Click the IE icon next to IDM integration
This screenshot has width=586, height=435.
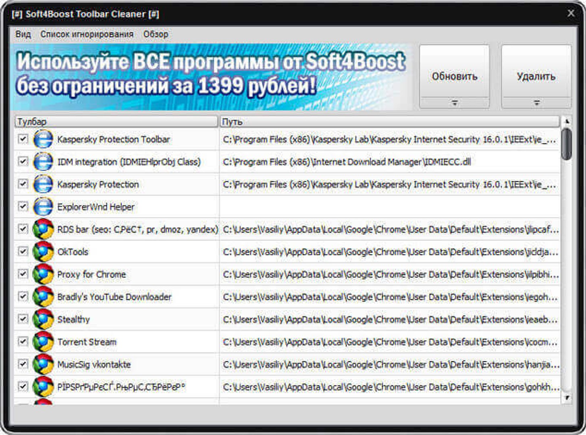coord(43,162)
